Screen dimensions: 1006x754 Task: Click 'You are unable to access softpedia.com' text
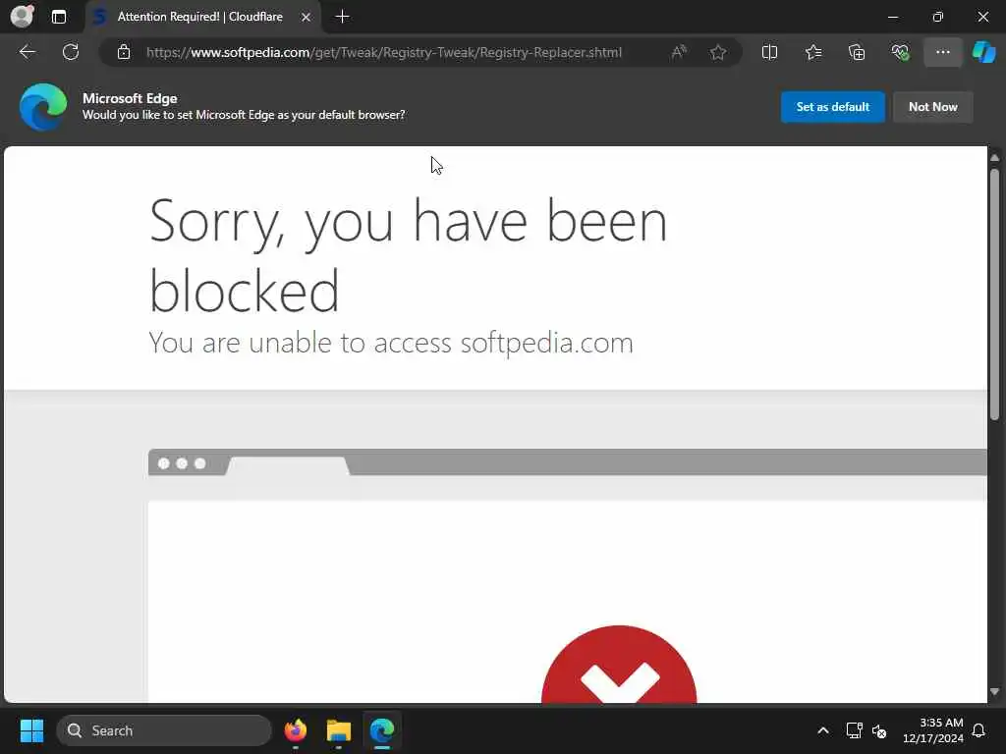pos(391,343)
